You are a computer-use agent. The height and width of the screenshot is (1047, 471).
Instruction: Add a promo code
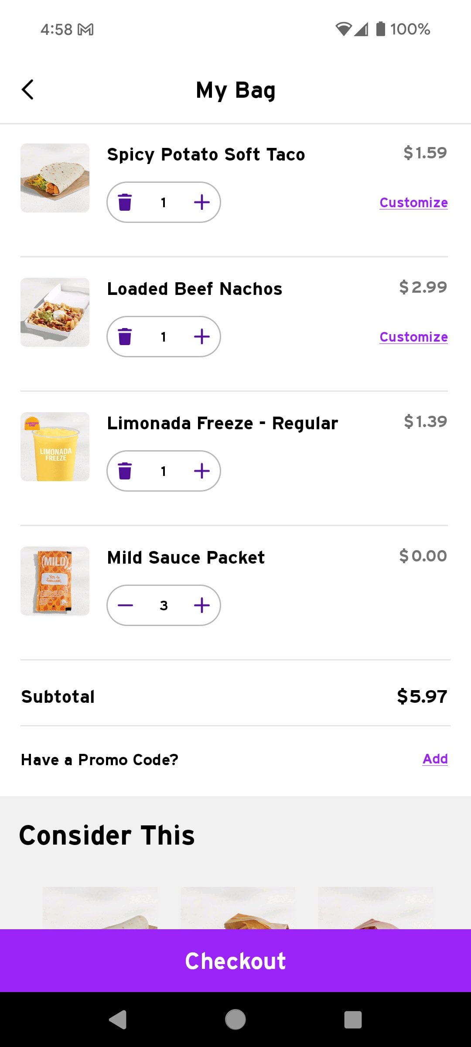pos(435,759)
